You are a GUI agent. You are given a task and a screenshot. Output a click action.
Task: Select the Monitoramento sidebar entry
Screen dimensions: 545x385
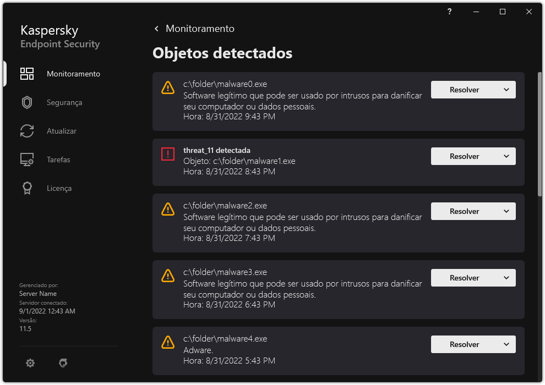click(73, 73)
